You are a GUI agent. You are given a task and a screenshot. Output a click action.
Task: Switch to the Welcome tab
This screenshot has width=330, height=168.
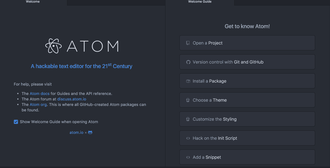(33, 2)
